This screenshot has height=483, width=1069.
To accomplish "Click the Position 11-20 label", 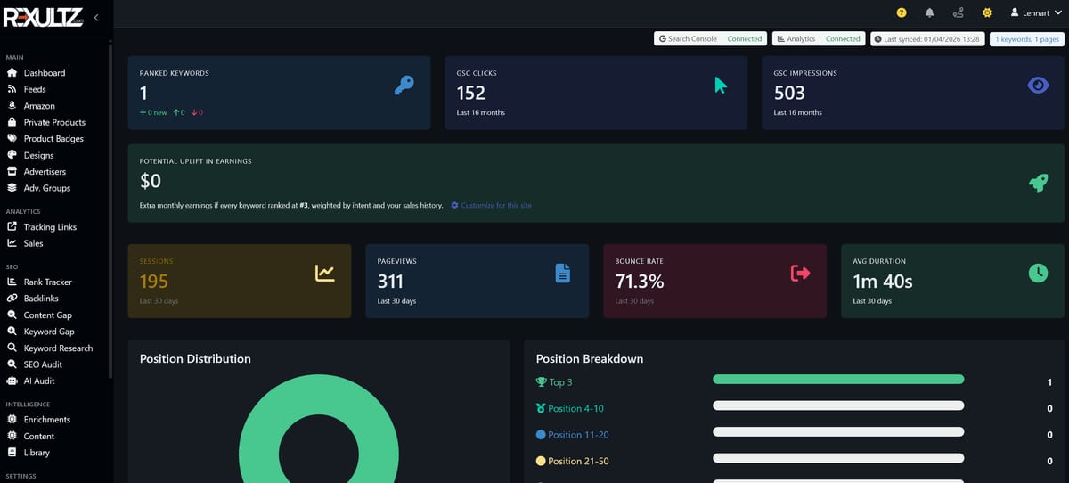I will pyautogui.click(x=573, y=435).
